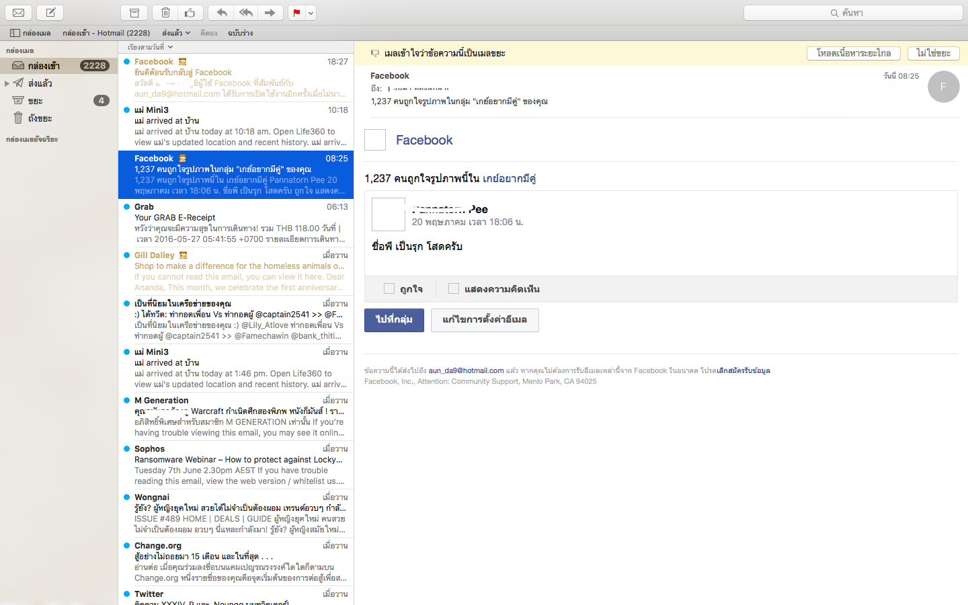Open the Hotmail inbox favorites tab
The image size is (968, 605).
tap(106, 32)
